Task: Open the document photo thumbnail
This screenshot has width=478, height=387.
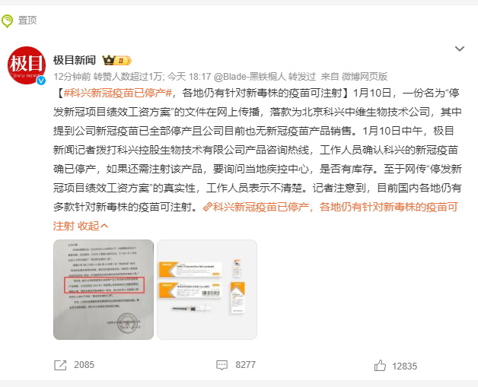Action: [x=104, y=290]
